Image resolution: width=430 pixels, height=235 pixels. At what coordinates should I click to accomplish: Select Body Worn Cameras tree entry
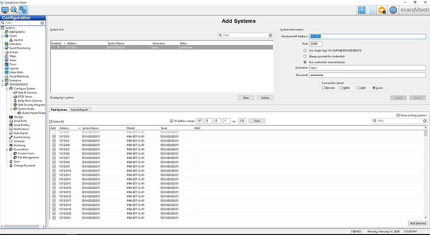(30, 101)
